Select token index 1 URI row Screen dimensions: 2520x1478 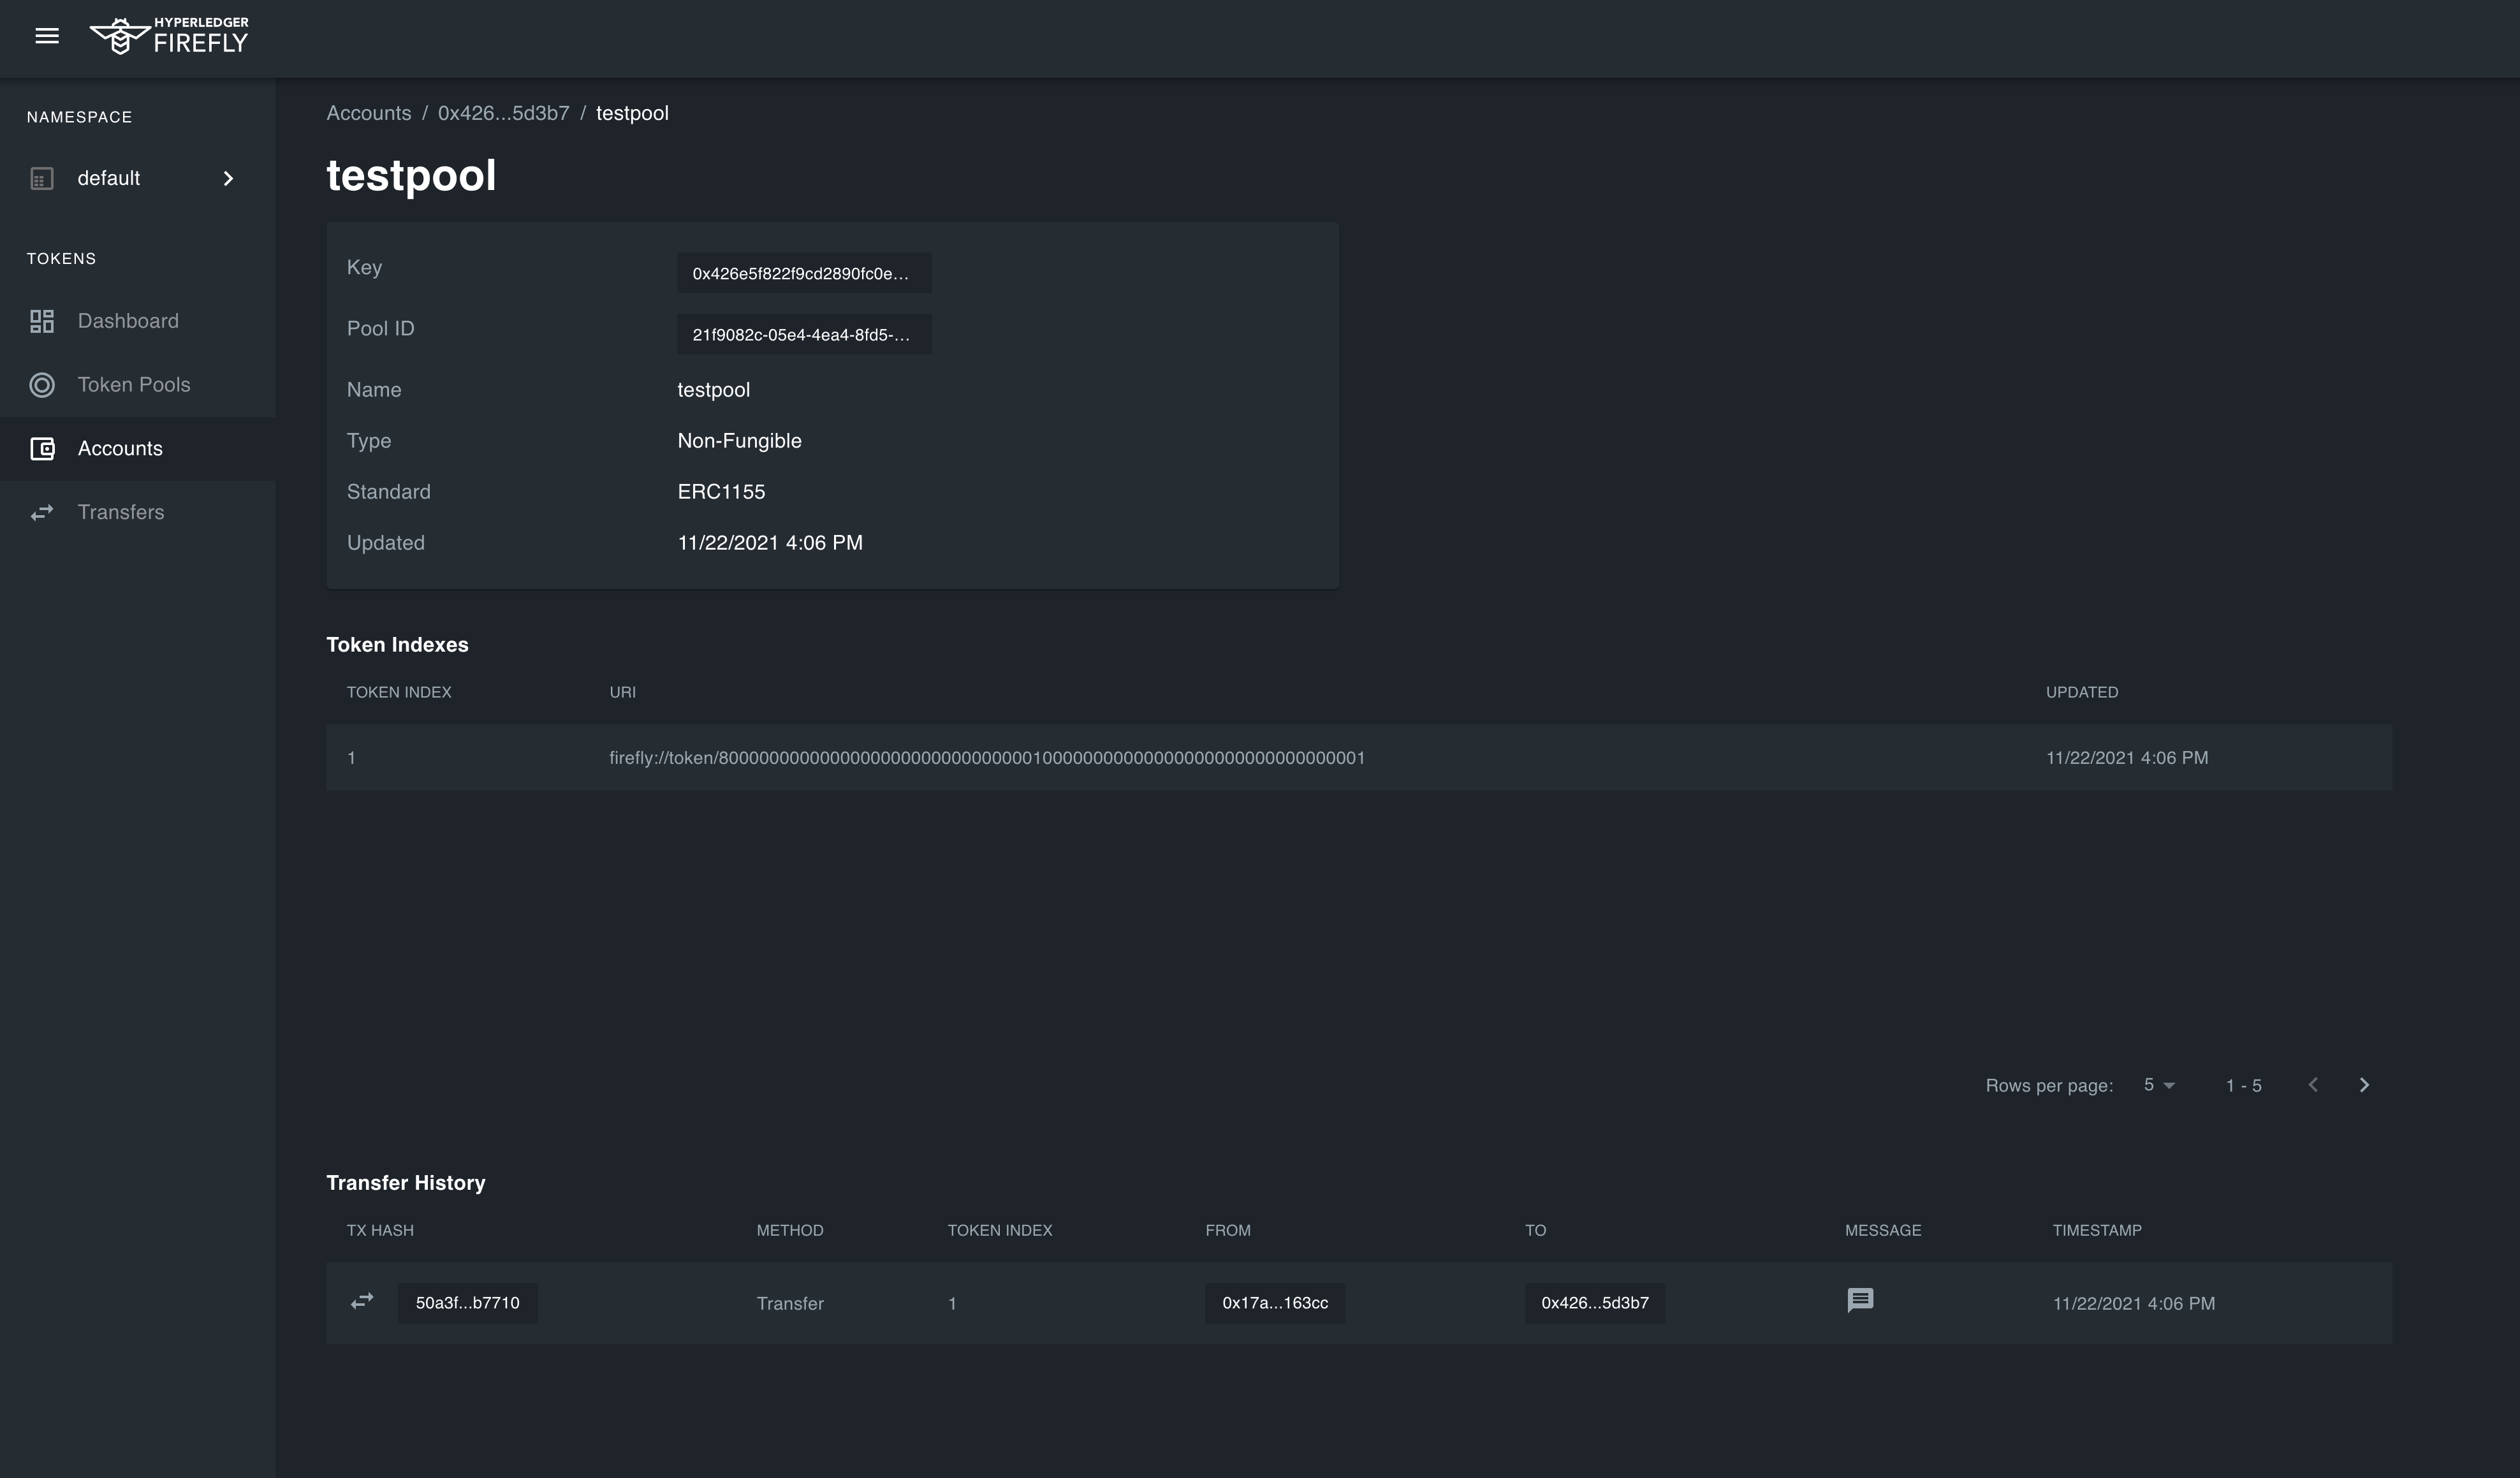click(x=986, y=758)
